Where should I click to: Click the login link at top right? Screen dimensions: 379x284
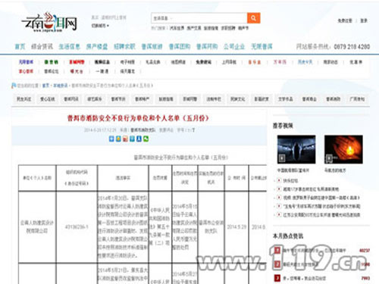pyautogui.click(x=364, y=20)
